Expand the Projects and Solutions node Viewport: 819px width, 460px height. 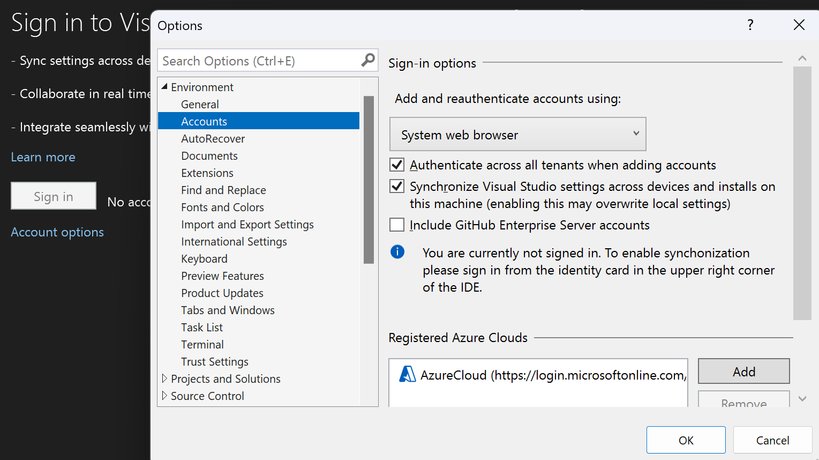point(164,379)
